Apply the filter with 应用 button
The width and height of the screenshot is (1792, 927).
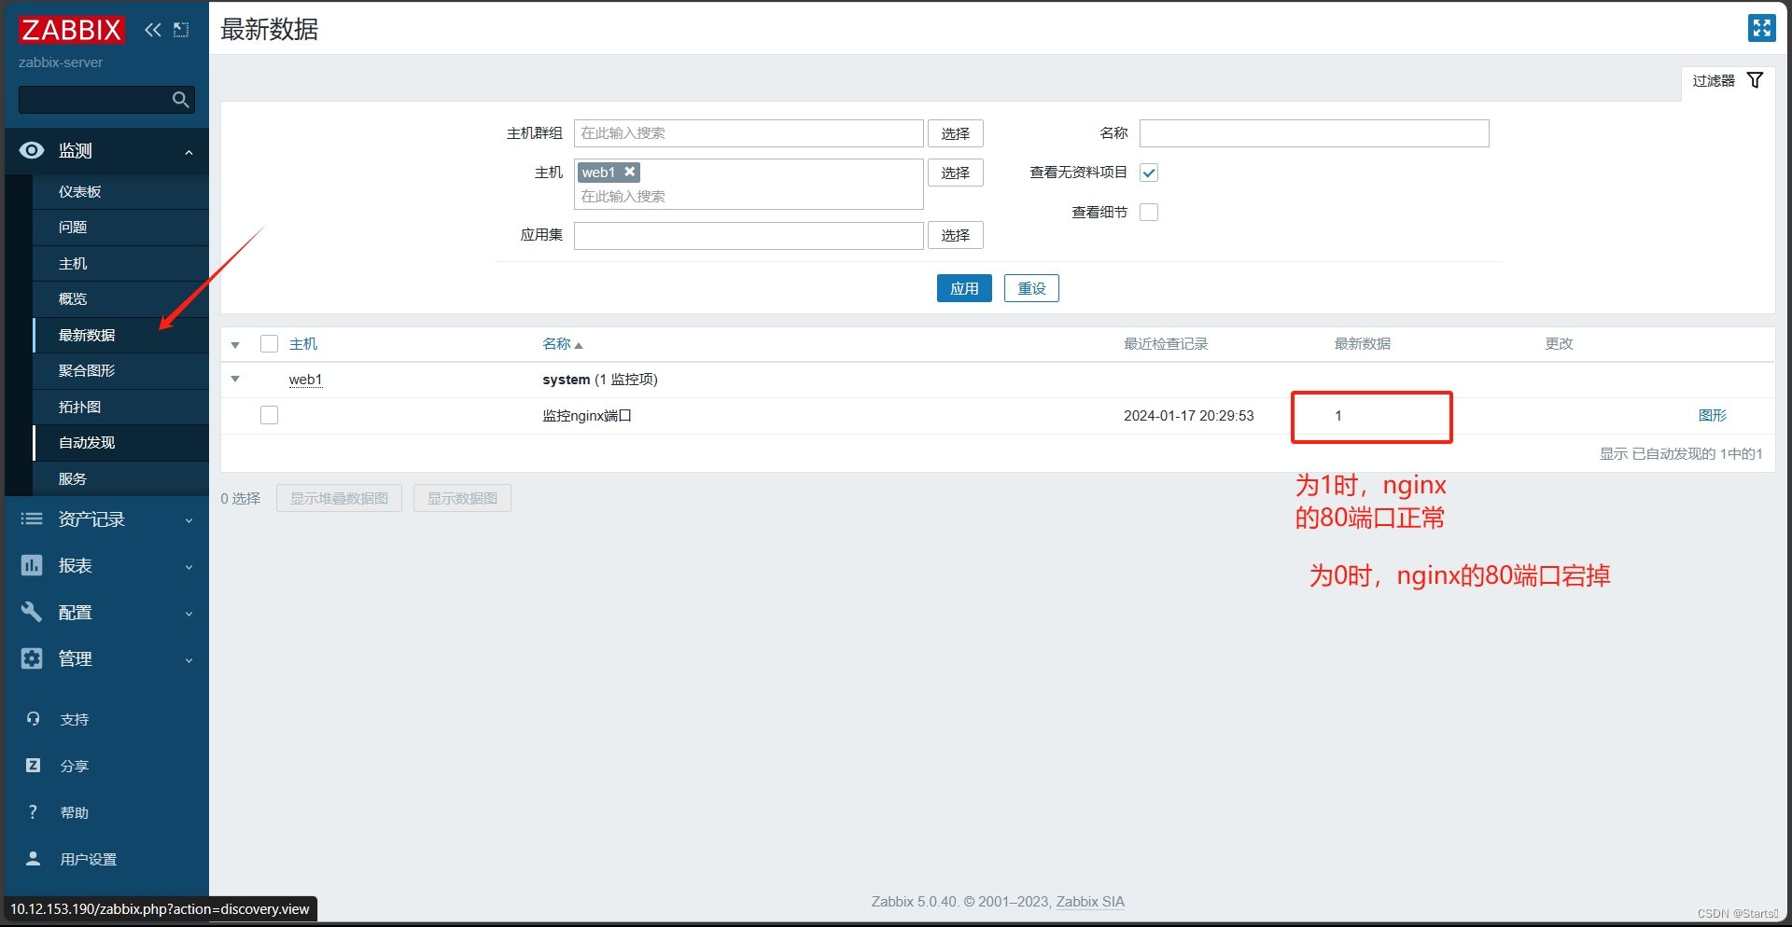964,288
